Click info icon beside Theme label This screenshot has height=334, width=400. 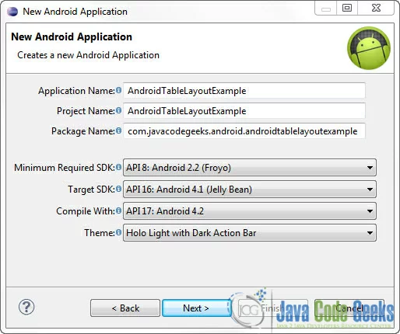(118, 232)
